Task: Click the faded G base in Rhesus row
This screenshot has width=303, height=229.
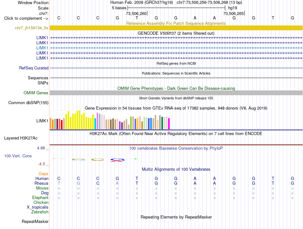Action: (78, 183)
